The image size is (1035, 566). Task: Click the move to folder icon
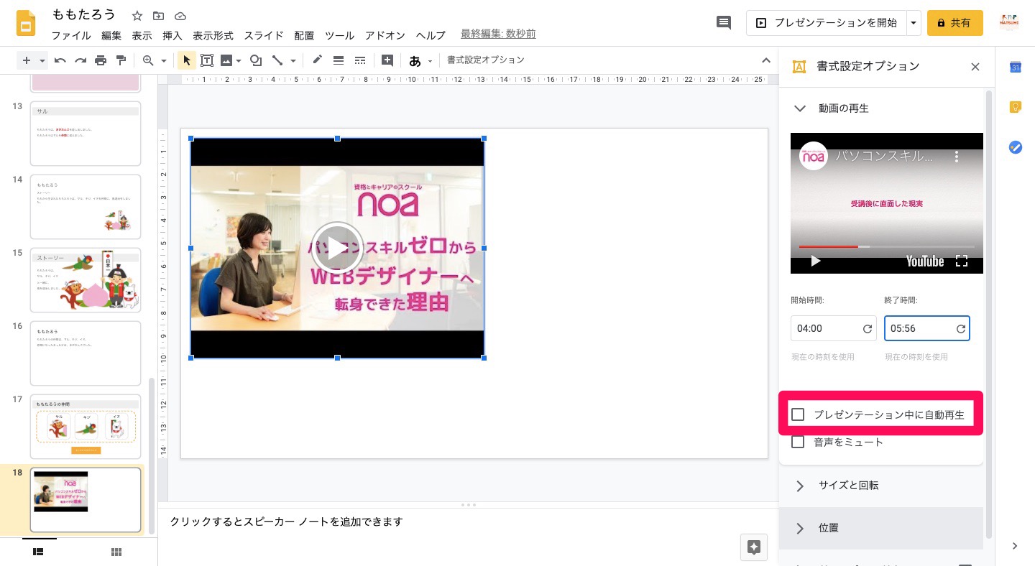click(159, 16)
